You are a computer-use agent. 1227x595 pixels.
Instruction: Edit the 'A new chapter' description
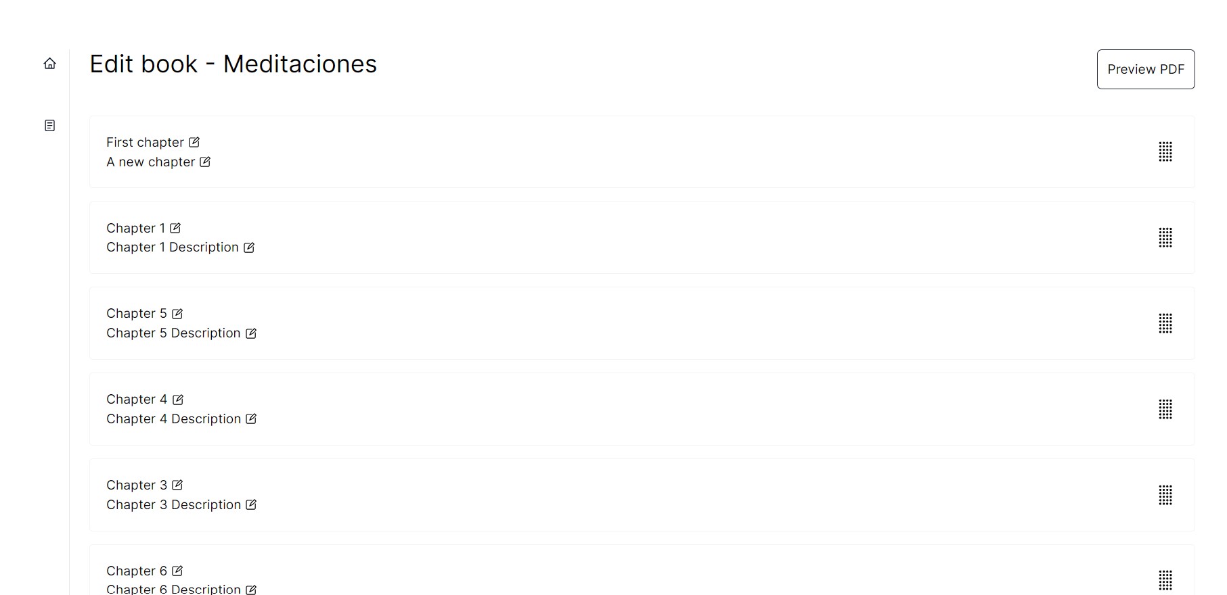click(205, 162)
